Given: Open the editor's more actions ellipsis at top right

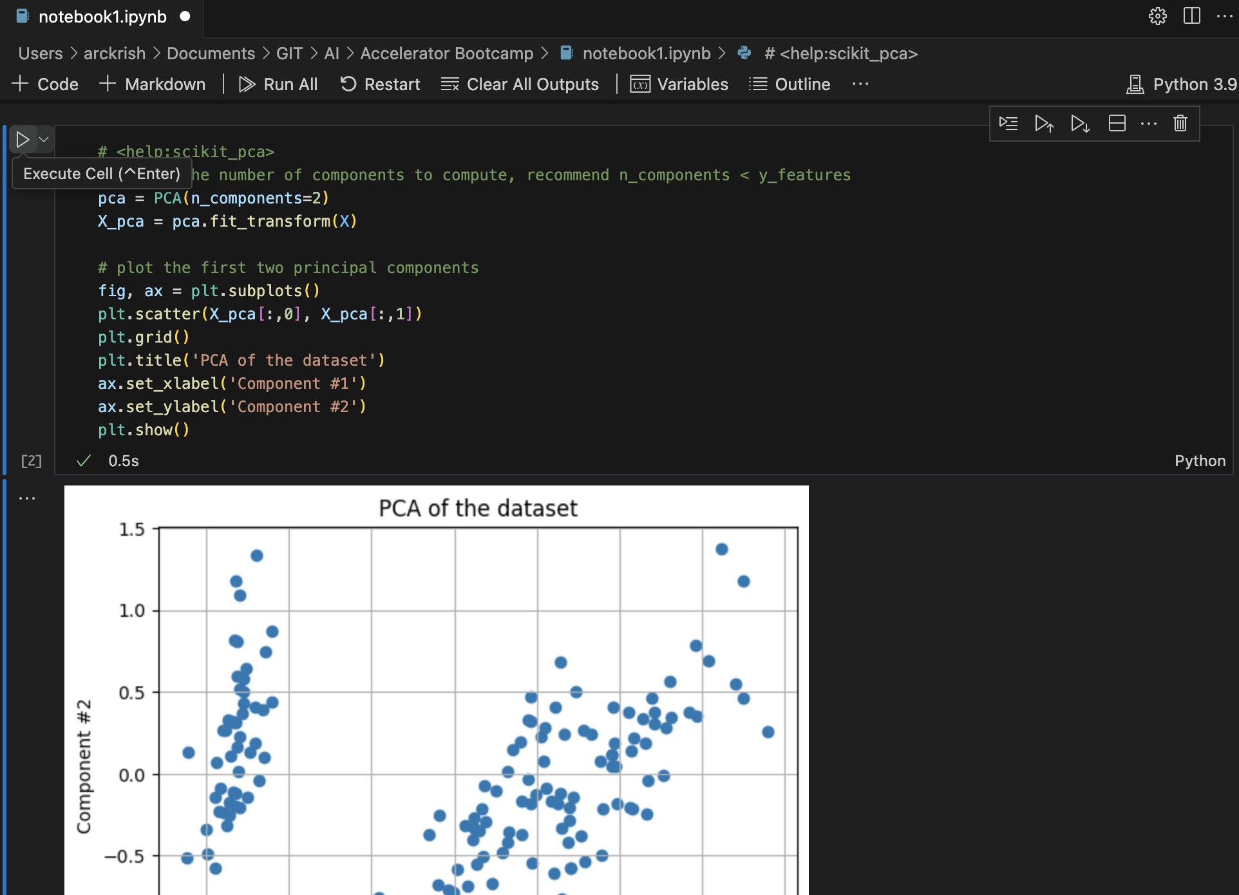Looking at the screenshot, I should pyautogui.click(x=1225, y=16).
